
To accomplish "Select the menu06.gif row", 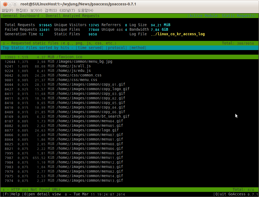I will (129, 149).
